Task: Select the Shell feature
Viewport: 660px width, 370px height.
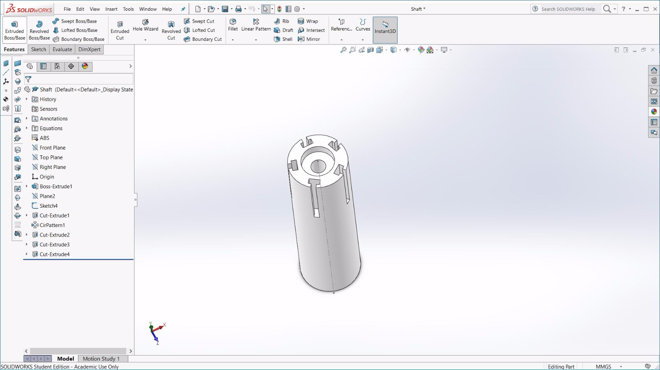Action: 283,39
